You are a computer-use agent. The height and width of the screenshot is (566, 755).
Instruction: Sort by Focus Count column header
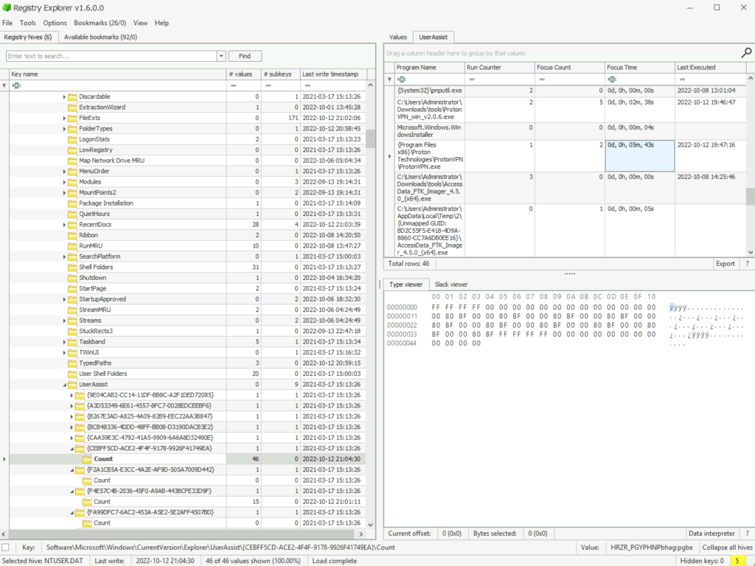click(x=570, y=67)
